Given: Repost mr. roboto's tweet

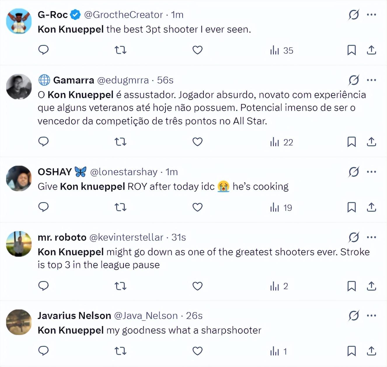Looking at the screenshot, I should 120,286.
